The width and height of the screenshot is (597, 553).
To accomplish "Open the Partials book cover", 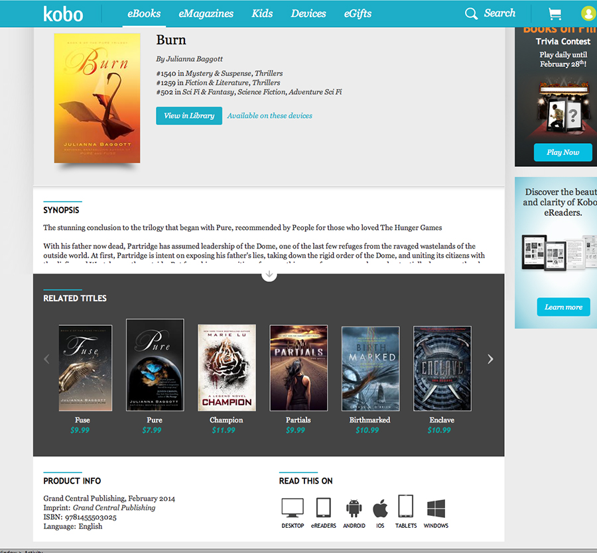I will point(298,368).
